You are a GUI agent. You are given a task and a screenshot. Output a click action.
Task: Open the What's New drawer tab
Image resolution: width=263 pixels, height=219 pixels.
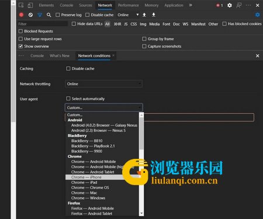pos(60,55)
